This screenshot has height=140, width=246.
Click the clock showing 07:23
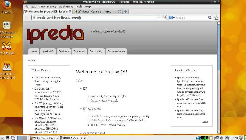pyautogui.click(x=234, y=138)
